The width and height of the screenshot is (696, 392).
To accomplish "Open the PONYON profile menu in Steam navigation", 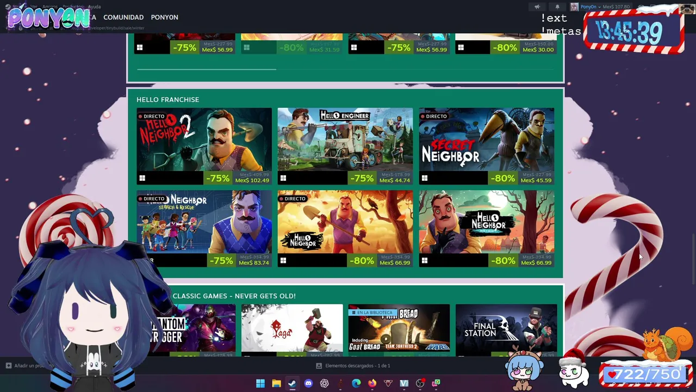I will click(164, 17).
